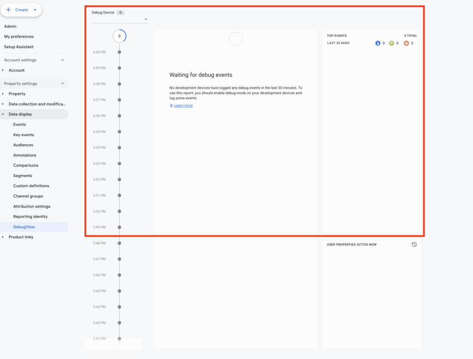The width and height of the screenshot is (473, 359).
Task: Click the LAST 30 MINS label
Action: (338, 43)
